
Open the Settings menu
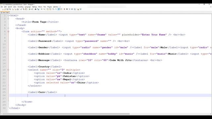34,7
